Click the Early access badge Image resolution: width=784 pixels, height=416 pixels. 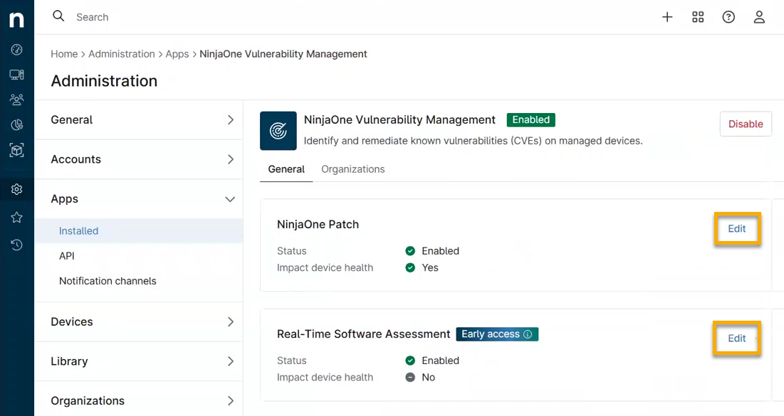[x=497, y=334]
